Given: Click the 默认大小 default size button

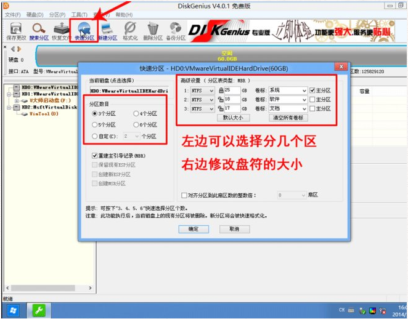Looking at the screenshot, I should (233, 118).
